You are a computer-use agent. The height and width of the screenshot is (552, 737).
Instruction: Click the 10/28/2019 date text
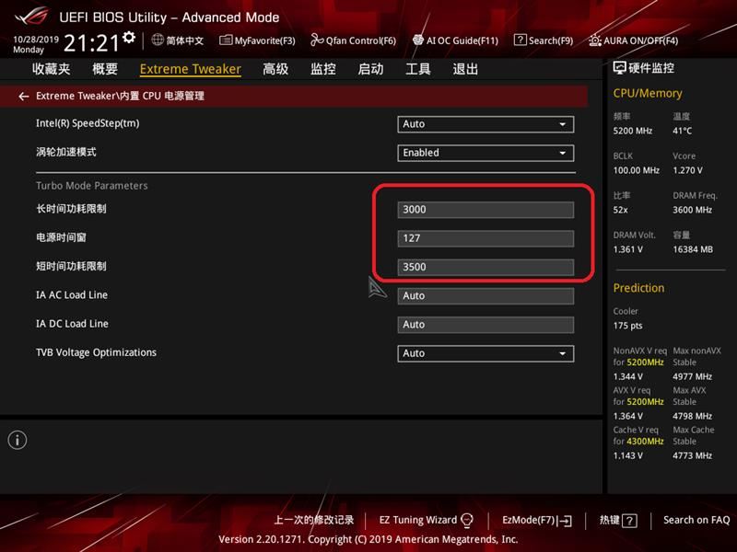click(x=36, y=40)
